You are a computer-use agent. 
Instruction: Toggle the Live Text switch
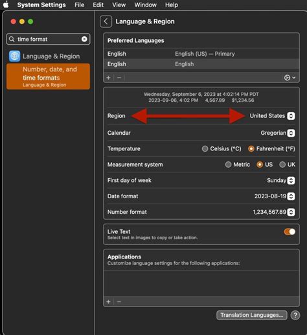tap(290, 232)
